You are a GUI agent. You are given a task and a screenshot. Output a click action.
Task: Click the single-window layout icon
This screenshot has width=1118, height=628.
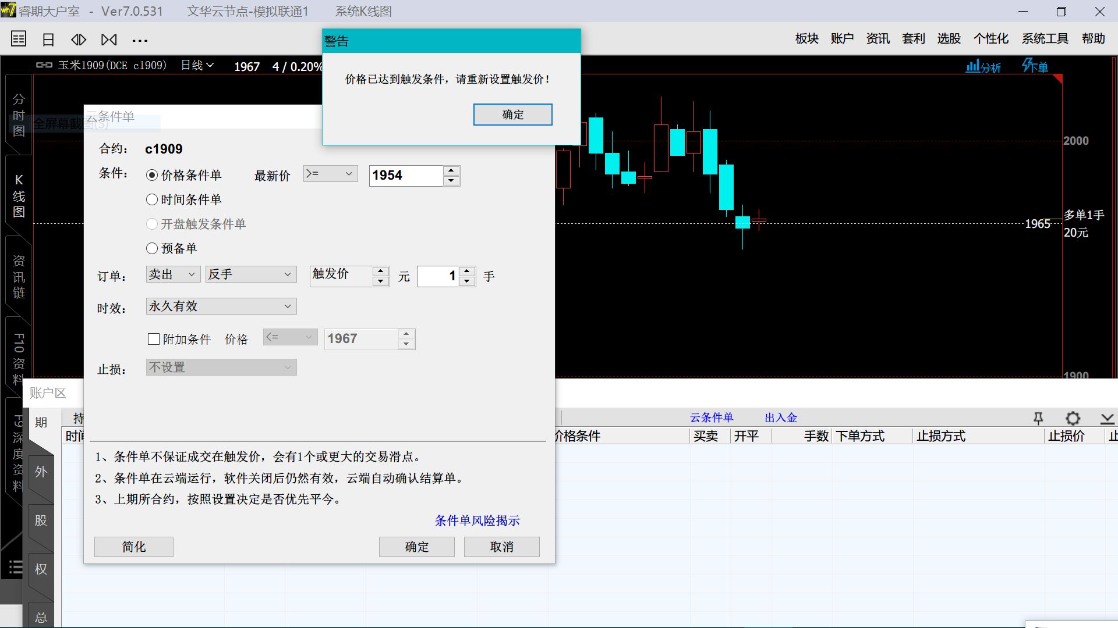pyautogui.click(x=48, y=40)
